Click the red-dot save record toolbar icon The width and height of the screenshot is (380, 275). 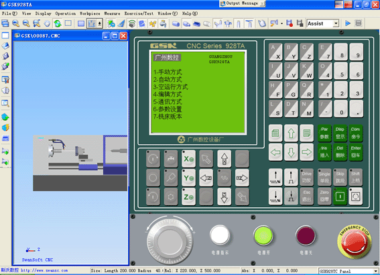(290, 23)
